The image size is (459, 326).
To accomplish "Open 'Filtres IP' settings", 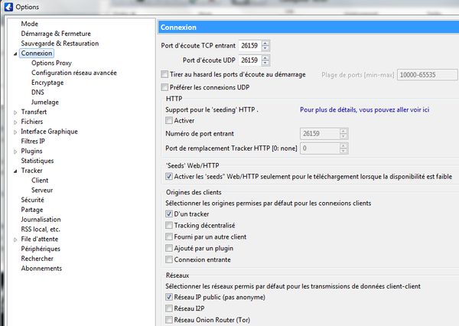I will [33, 141].
